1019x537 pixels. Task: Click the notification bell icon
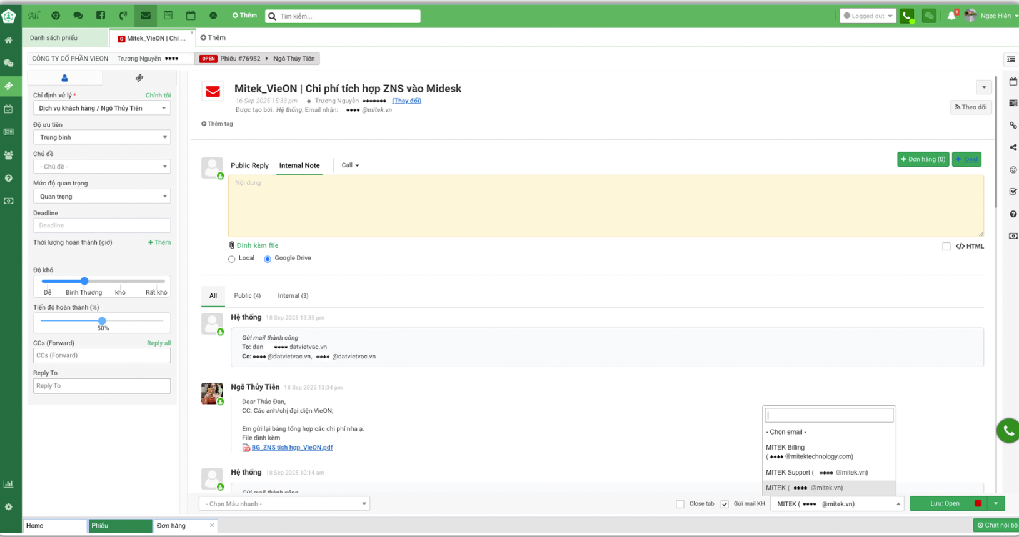click(x=951, y=16)
